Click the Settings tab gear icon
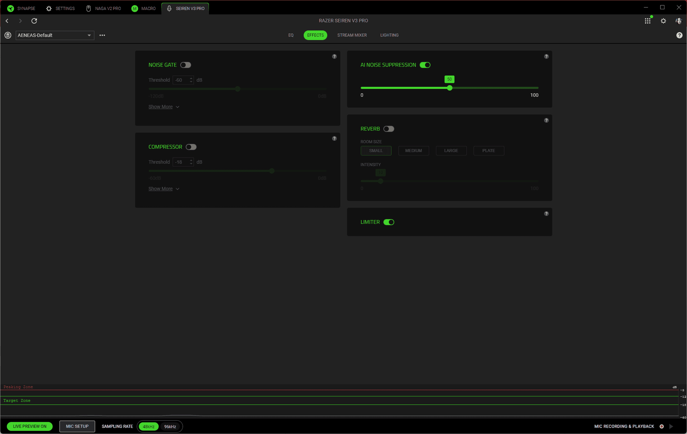687x434 pixels. (49, 8)
